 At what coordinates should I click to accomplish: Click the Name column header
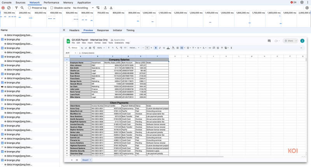coord(4,30)
